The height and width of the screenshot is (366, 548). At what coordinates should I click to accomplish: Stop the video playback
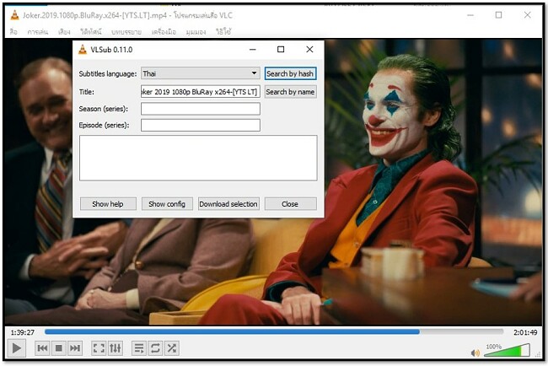point(59,348)
